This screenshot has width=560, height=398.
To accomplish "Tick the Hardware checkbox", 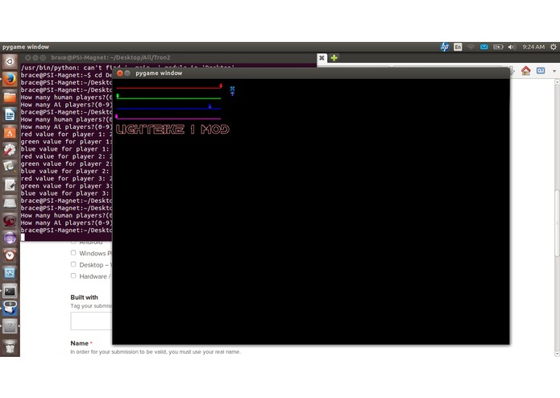I will (x=73, y=276).
